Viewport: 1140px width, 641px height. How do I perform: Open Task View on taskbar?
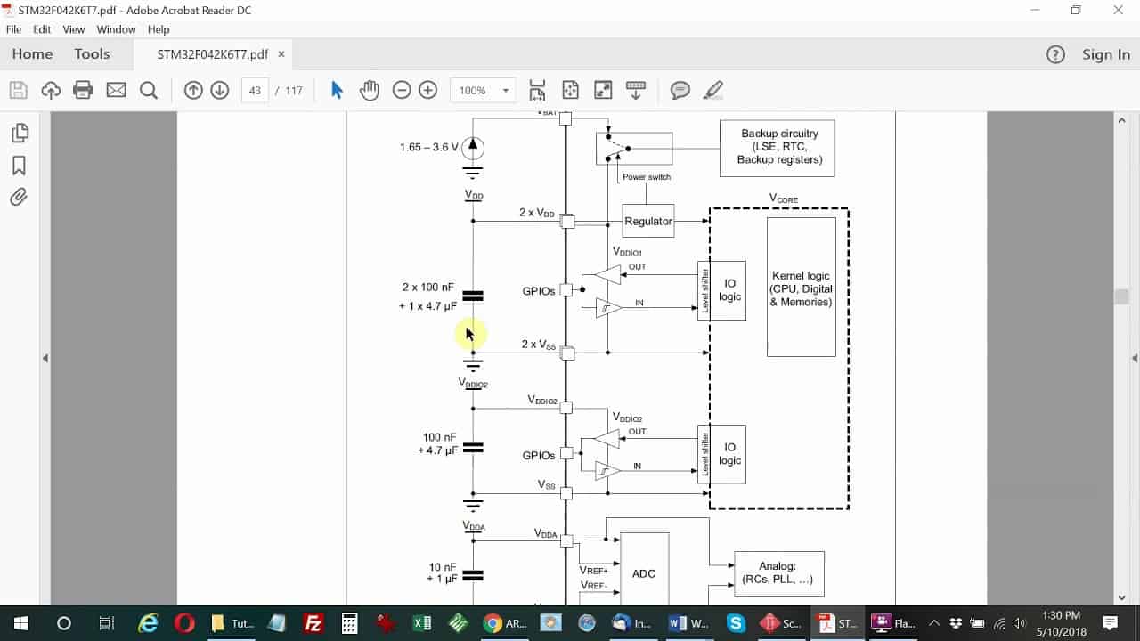coord(106,623)
